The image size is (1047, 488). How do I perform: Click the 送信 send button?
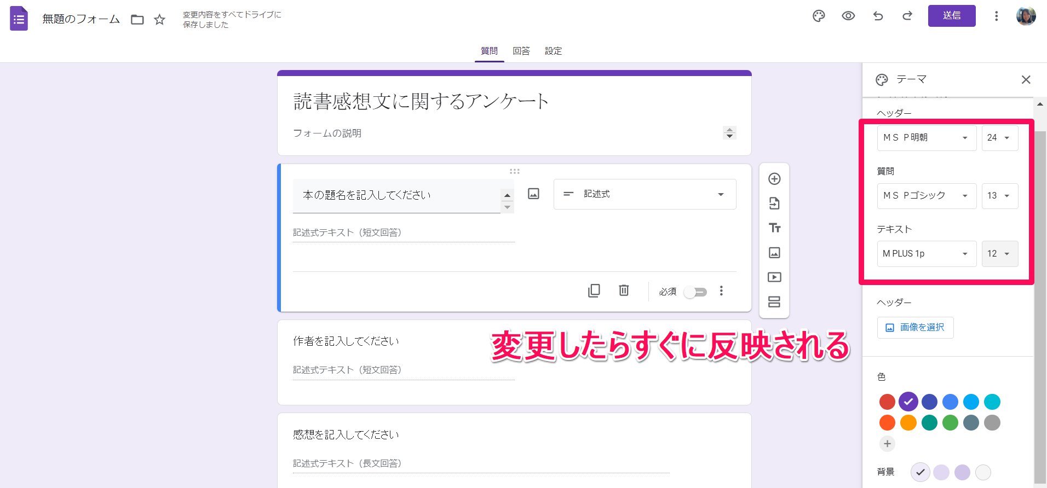(951, 16)
